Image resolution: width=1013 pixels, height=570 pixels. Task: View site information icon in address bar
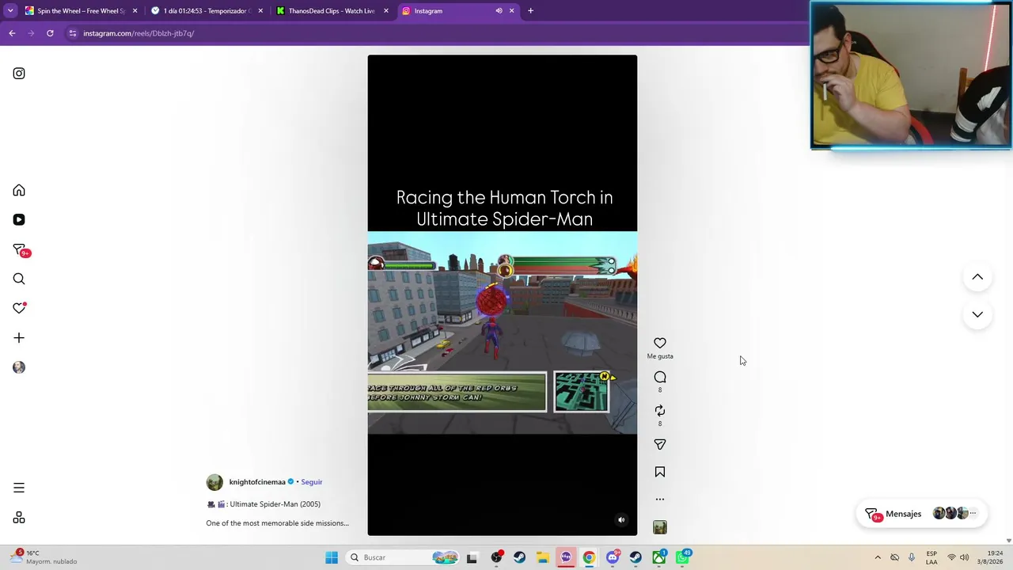(73, 33)
